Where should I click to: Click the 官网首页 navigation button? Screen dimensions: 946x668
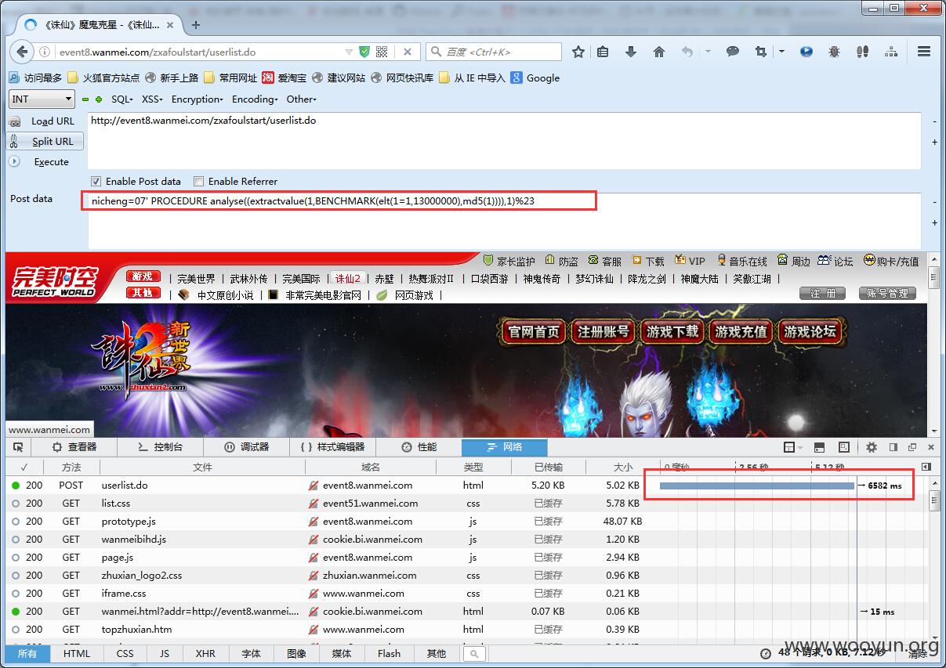(534, 331)
